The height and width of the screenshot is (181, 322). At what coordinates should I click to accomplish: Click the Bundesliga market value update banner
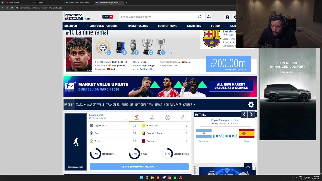coord(160,86)
